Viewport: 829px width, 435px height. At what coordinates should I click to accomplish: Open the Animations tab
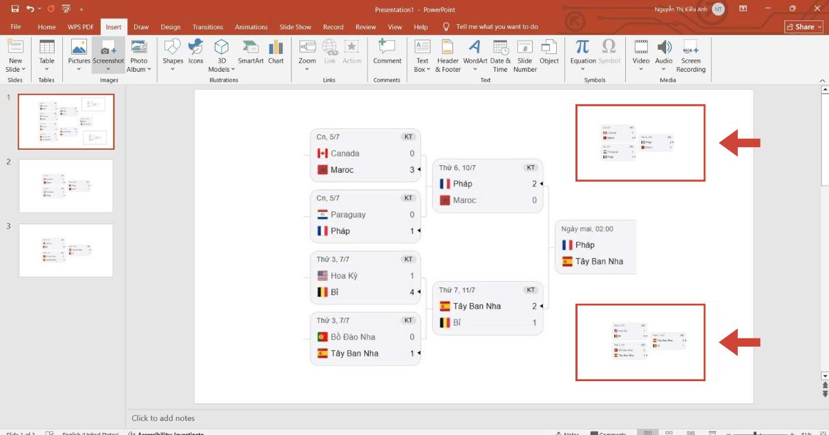click(251, 27)
